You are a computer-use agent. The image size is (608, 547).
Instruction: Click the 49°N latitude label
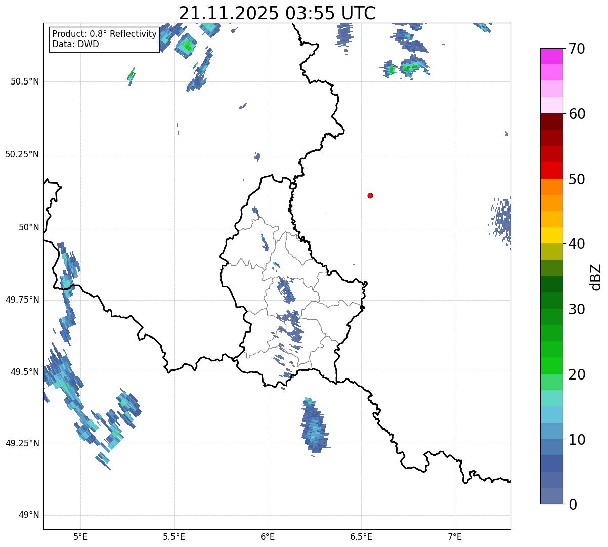(x=29, y=515)
